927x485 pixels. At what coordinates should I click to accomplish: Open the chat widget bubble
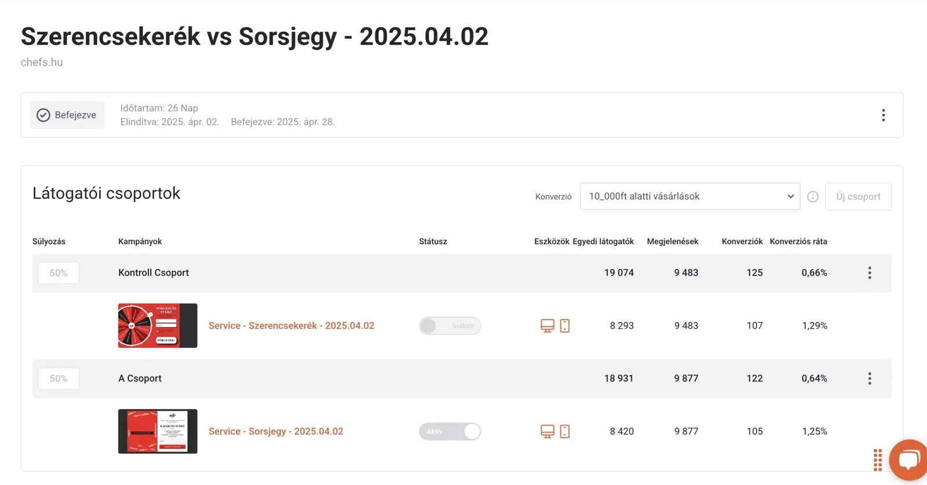coord(908,461)
